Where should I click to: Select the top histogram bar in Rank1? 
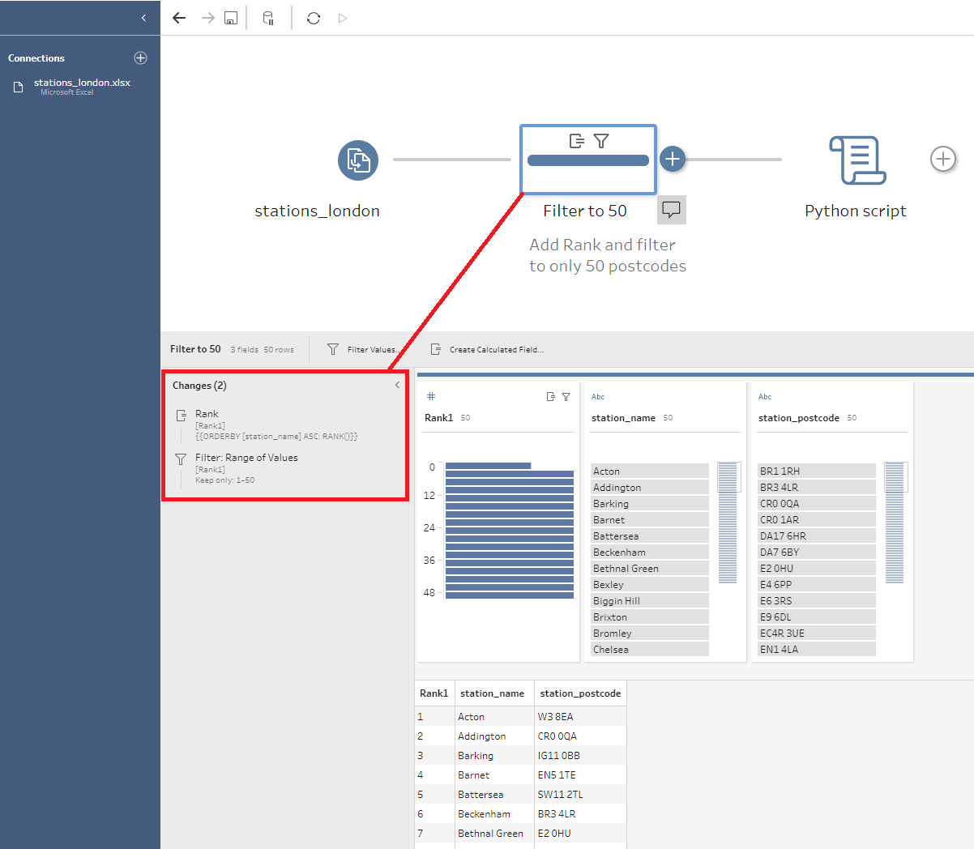pos(489,466)
